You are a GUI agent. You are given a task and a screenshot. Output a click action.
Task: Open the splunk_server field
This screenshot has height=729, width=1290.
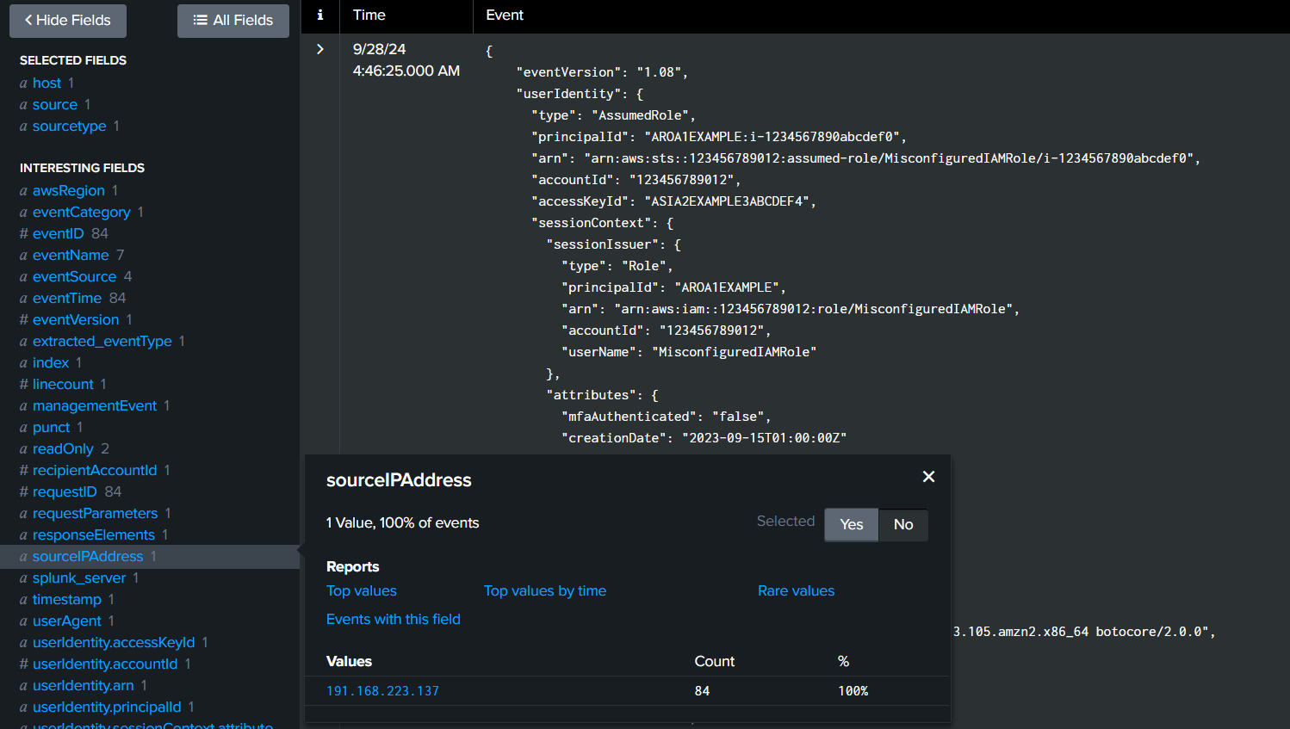point(79,578)
